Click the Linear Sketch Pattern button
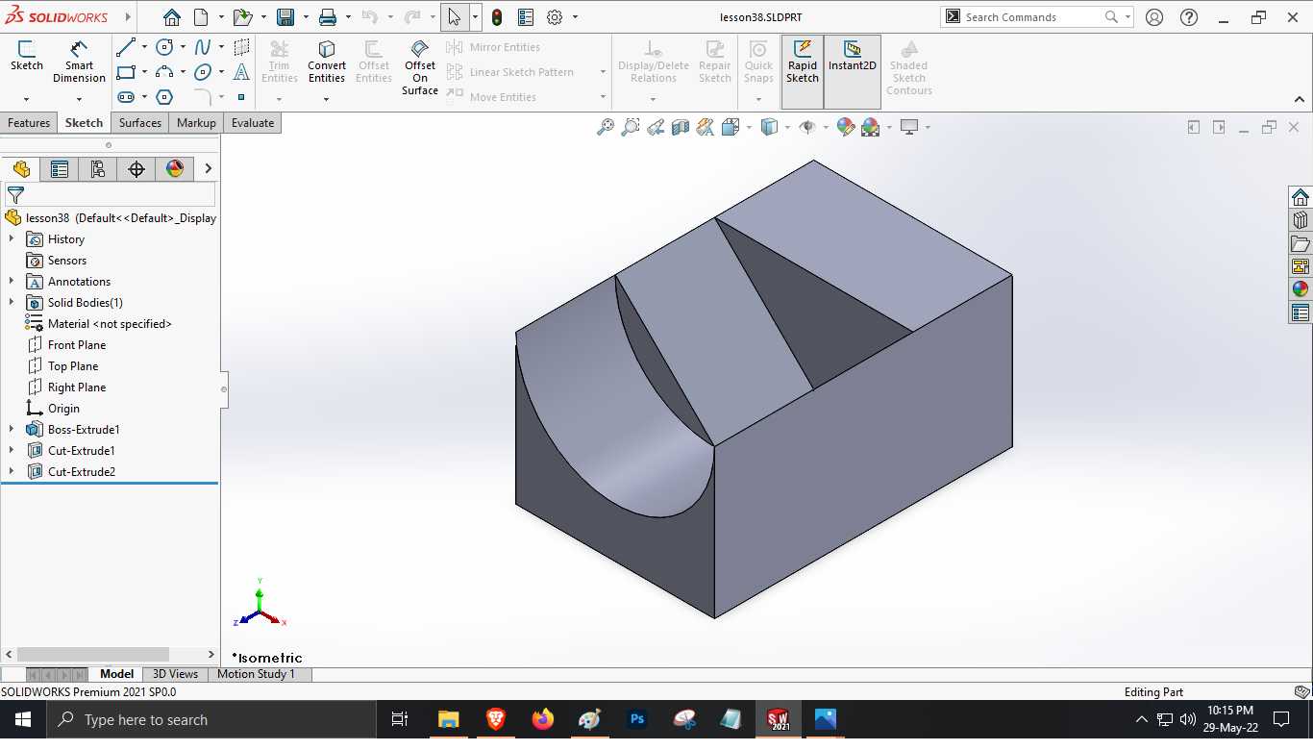The height and width of the screenshot is (750, 1313). (x=511, y=72)
